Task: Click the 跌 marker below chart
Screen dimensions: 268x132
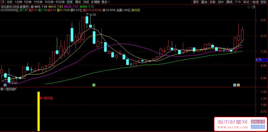Action: coord(94,85)
